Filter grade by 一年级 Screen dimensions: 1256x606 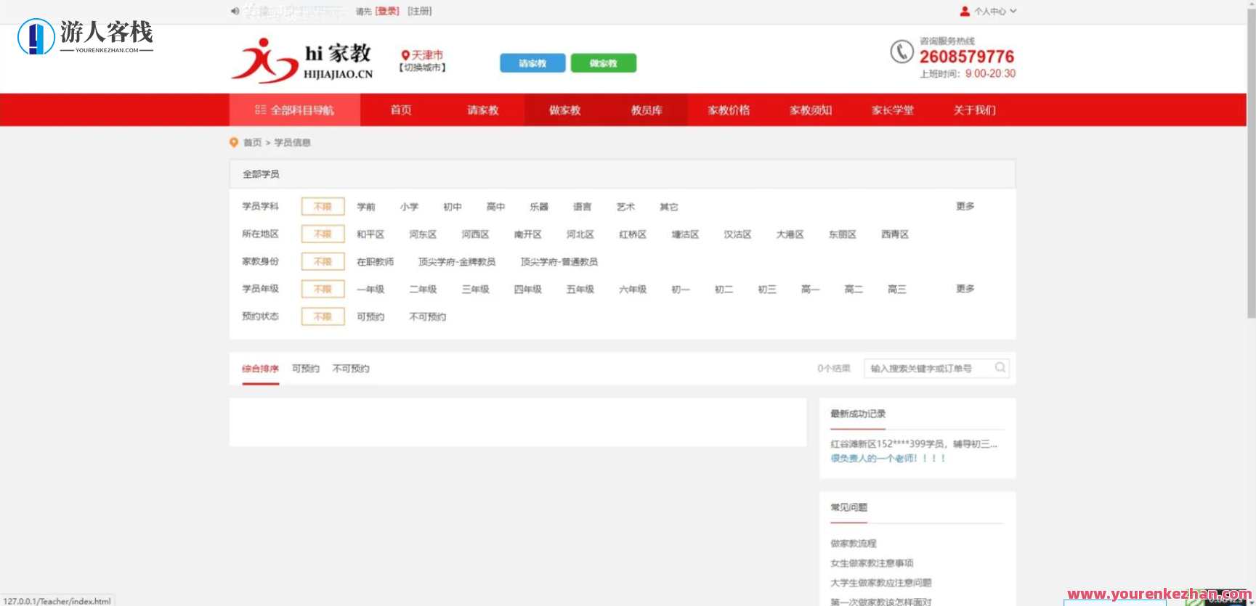(370, 290)
